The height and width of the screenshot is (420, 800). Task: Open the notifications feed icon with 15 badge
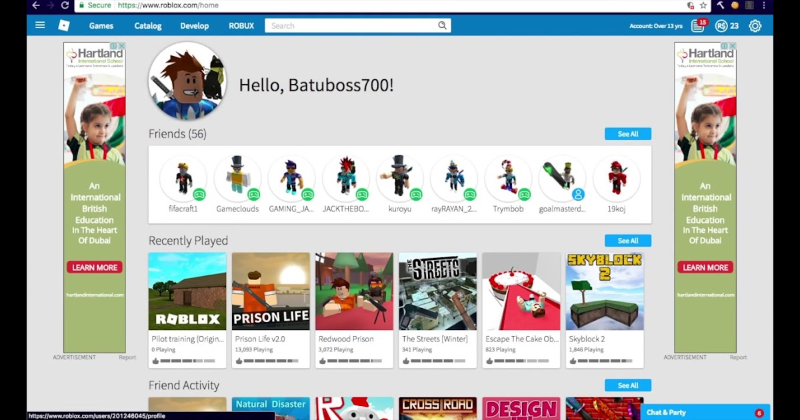coord(698,25)
